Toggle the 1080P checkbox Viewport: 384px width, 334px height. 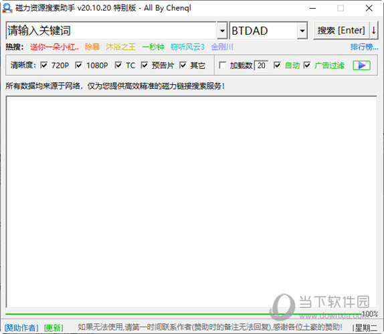click(x=79, y=65)
